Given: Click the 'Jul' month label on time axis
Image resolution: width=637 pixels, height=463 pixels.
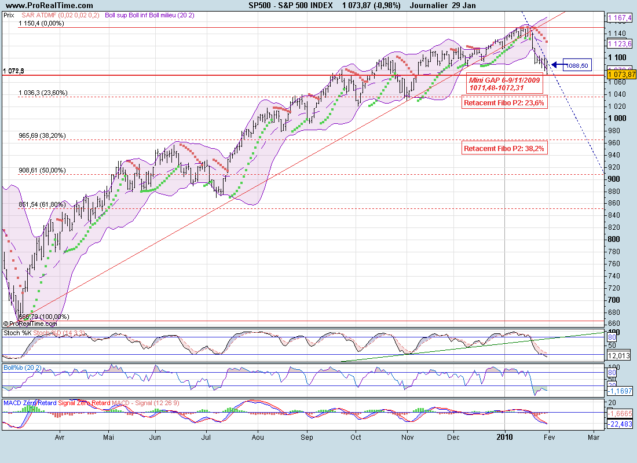Looking at the screenshot, I should point(206,438).
